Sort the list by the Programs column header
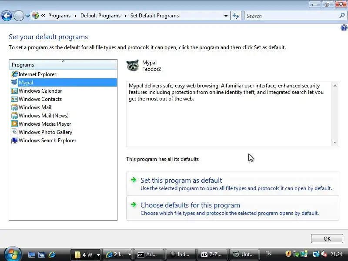This screenshot has width=348, height=261. (x=63, y=64)
